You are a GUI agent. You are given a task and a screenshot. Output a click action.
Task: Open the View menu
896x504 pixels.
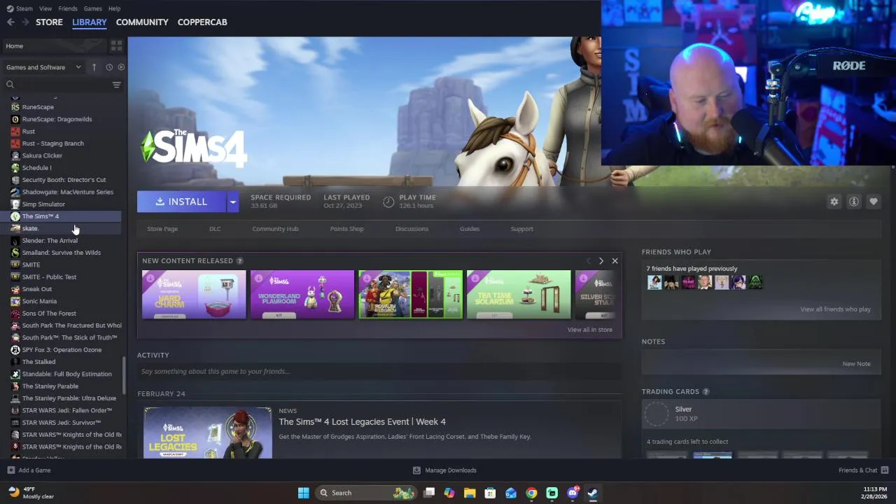click(x=45, y=8)
